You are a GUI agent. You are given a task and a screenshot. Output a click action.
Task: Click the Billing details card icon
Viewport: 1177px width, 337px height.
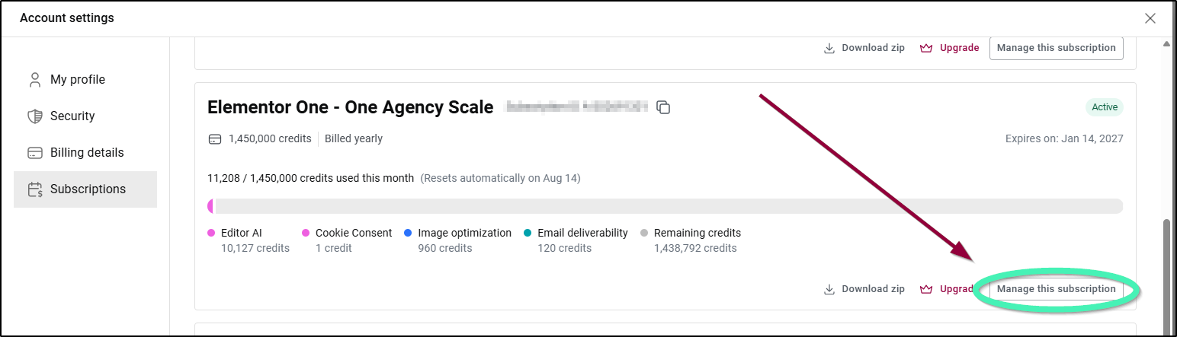point(34,153)
